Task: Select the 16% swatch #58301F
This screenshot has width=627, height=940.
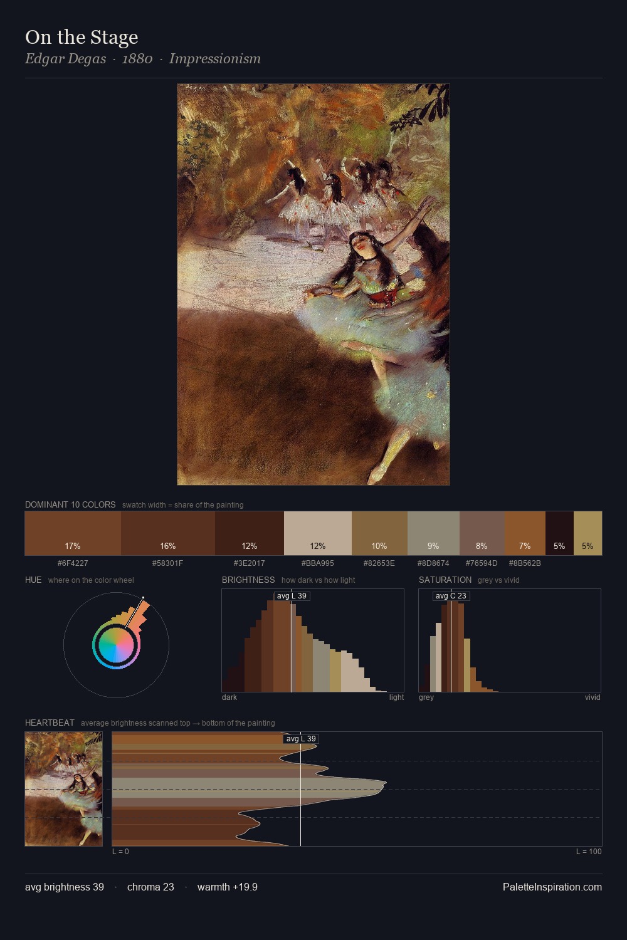Action: pos(168,533)
